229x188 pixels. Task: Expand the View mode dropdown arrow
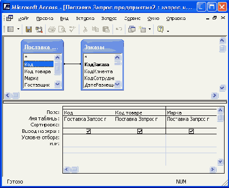coord(18,29)
